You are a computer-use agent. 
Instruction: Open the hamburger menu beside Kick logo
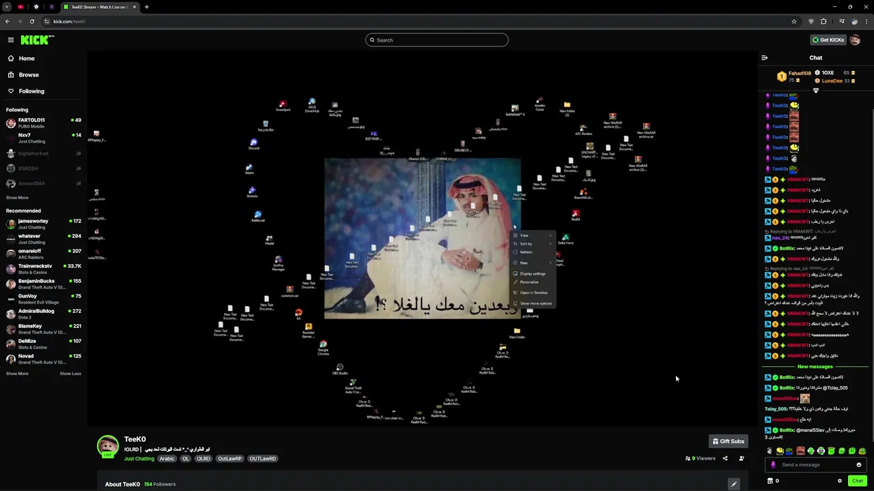tap(11, 40)
